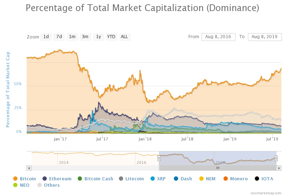Click the Others legend marker

(40, 185)
